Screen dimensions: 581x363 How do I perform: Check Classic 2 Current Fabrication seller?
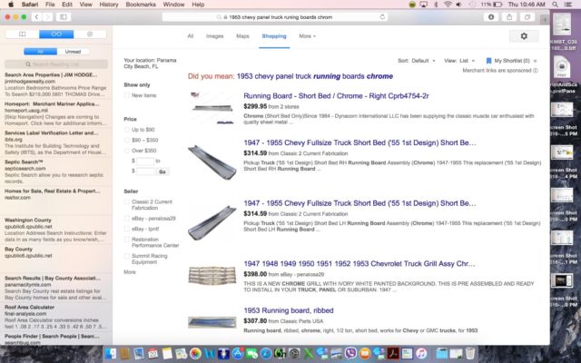[127, 201]
